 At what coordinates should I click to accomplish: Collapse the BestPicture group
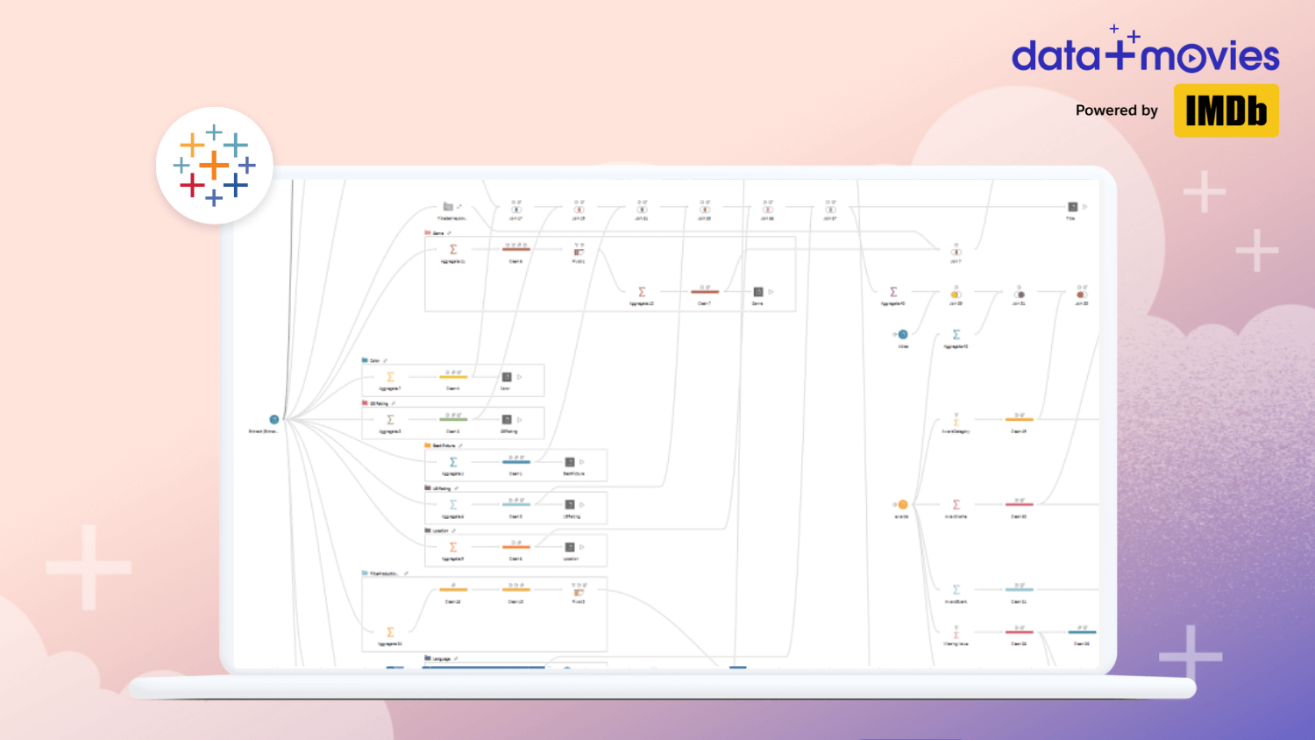tap(460, 445)
